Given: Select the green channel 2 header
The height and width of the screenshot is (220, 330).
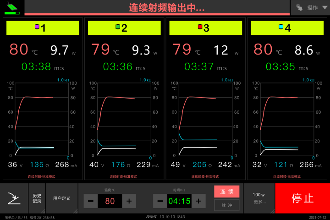Looking at the screenshot, I should tap(124, 28).
